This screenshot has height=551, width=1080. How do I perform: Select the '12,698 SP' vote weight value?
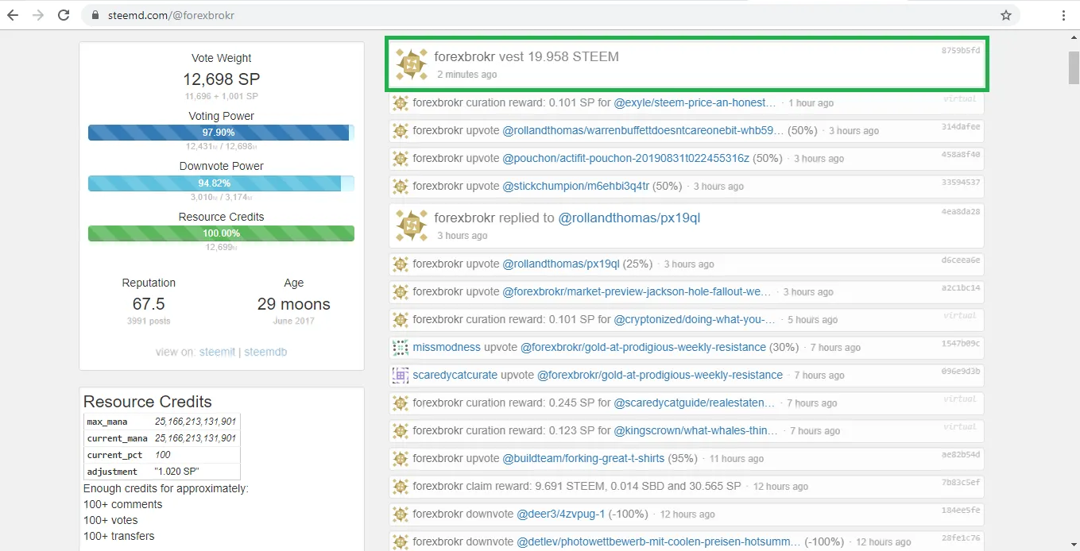pos(222,79)
